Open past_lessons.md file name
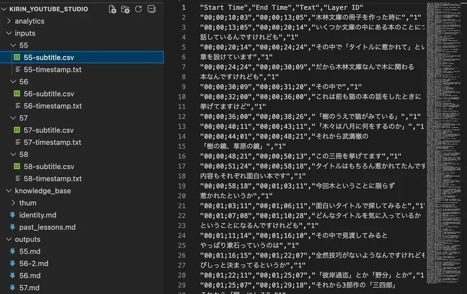Image resolution: width=467 pixels, height=294 pixels. (47, 227)
